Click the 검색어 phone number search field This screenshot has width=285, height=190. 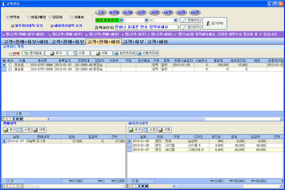(146, 27)
